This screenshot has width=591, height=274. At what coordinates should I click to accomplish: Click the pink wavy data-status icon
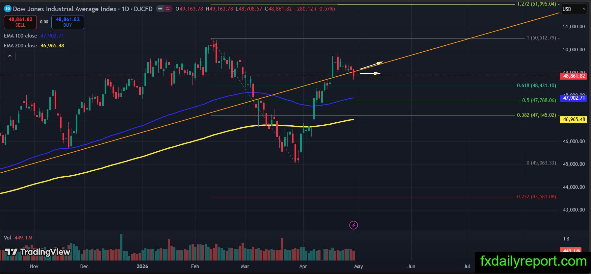point(168,9)
